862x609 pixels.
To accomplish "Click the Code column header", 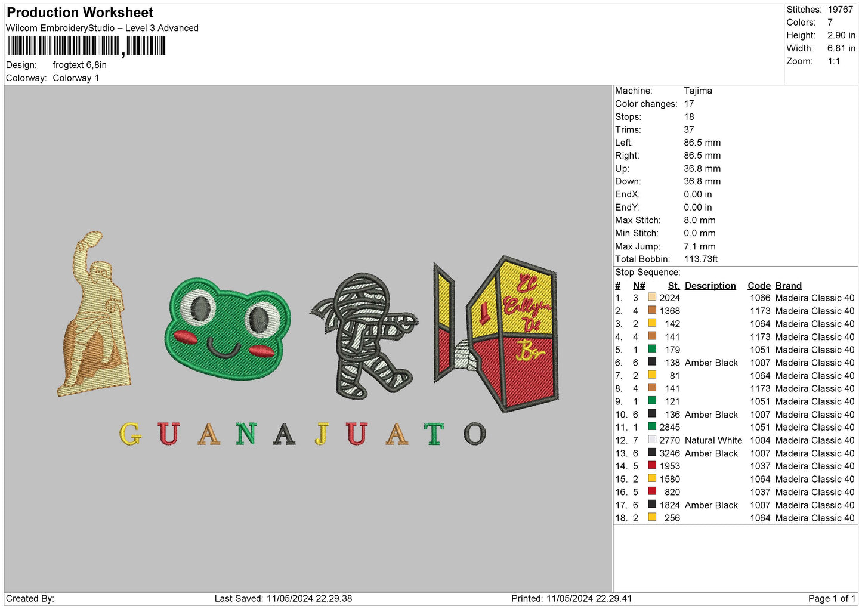I will pos(759,286).
